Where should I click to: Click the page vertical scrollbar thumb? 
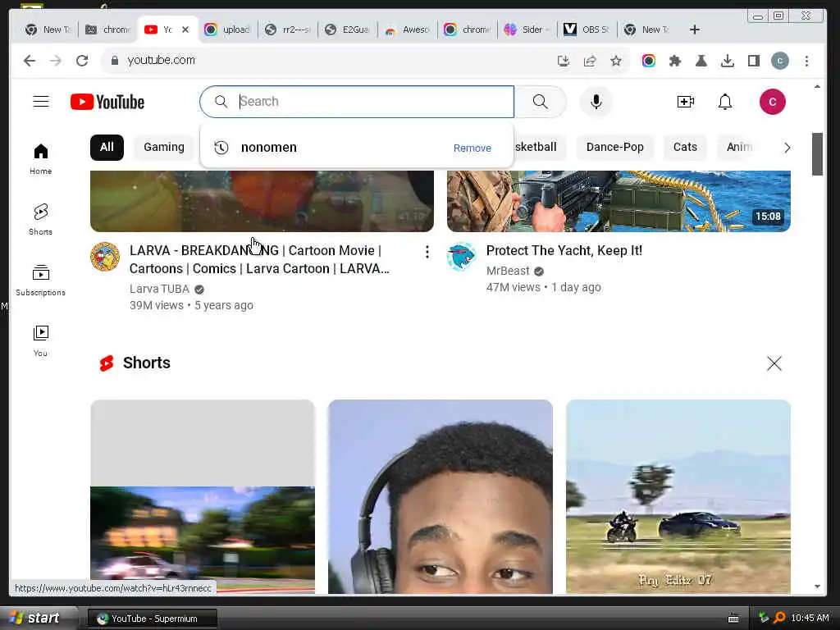click(x=817, y=153)
